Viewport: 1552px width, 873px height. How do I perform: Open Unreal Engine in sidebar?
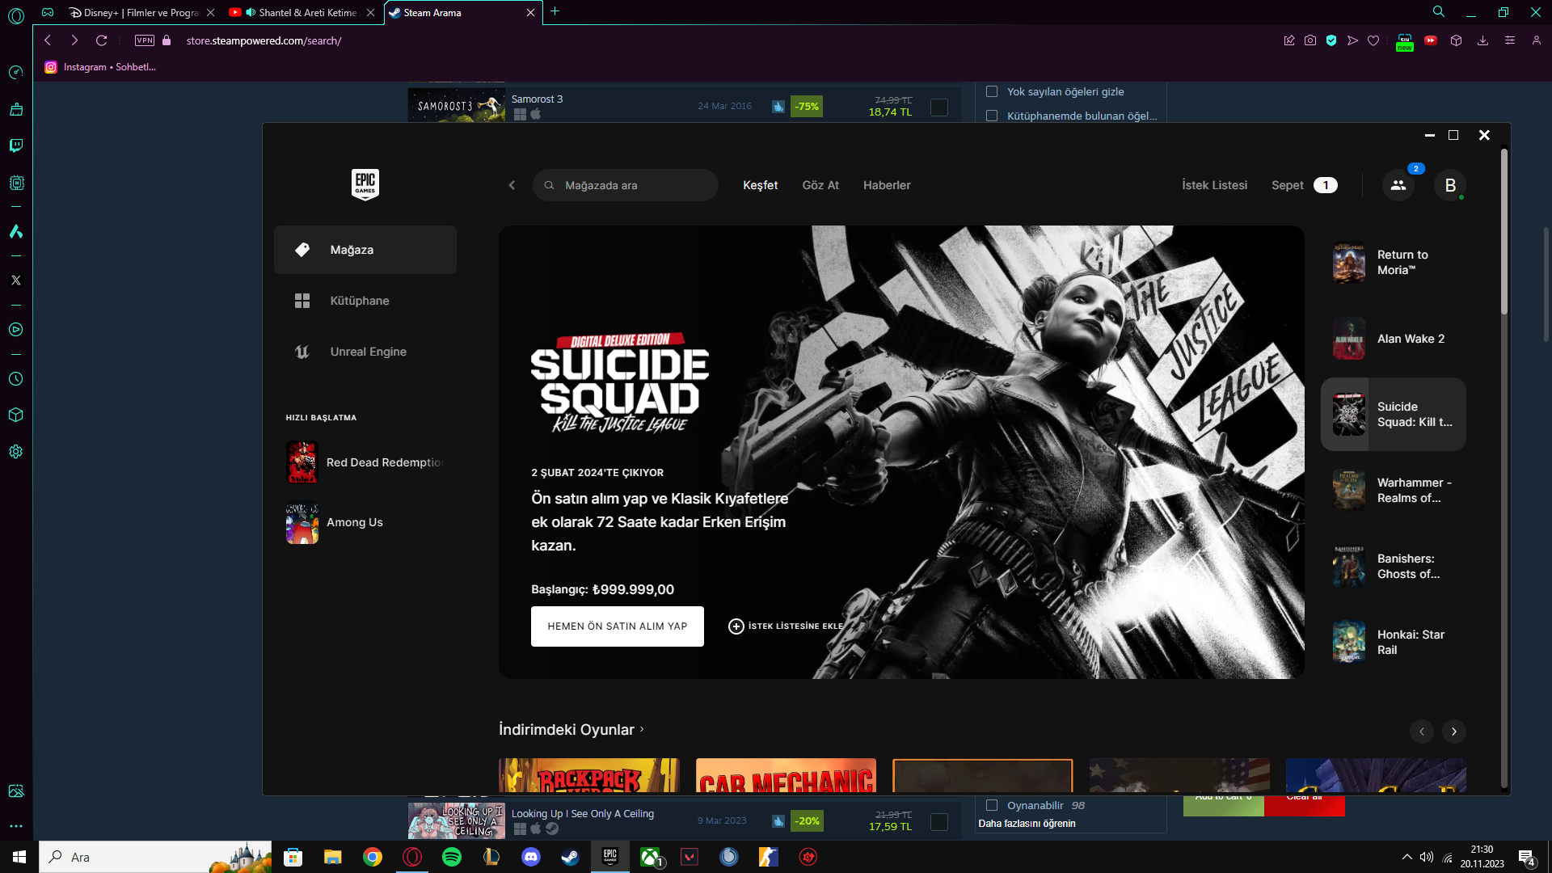pos(368,352)
